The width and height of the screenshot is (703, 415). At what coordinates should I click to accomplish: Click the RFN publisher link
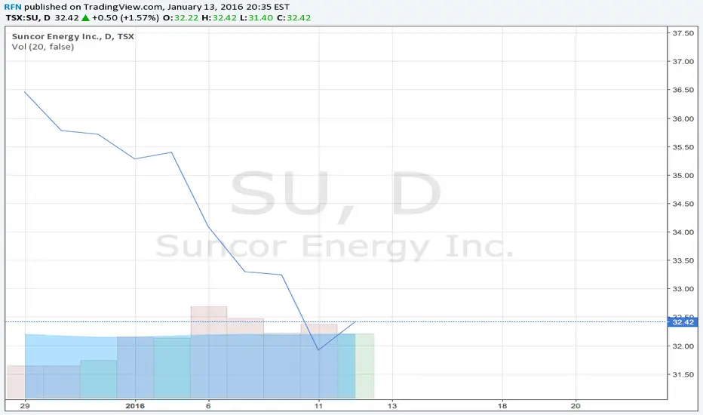pos(13,8)
